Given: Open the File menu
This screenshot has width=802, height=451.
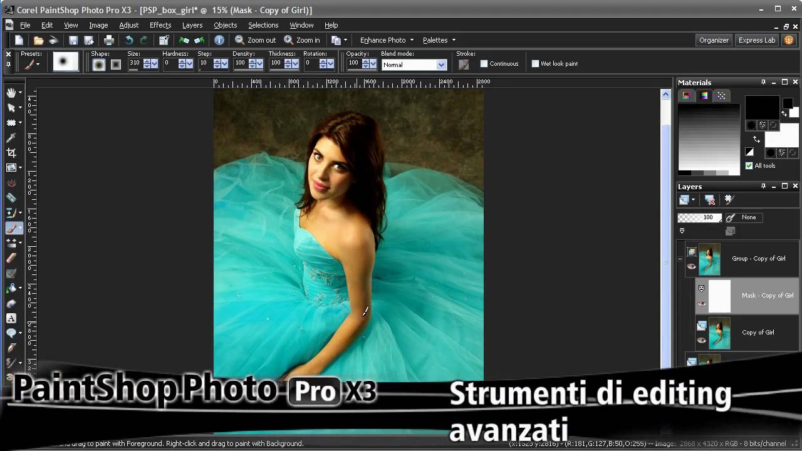Looking at the screenshot, I should (25, 25).
